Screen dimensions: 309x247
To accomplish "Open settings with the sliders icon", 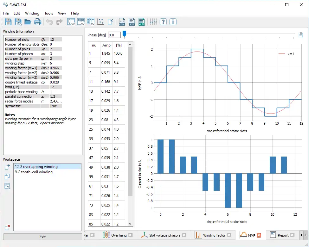I will click(153, 22).
